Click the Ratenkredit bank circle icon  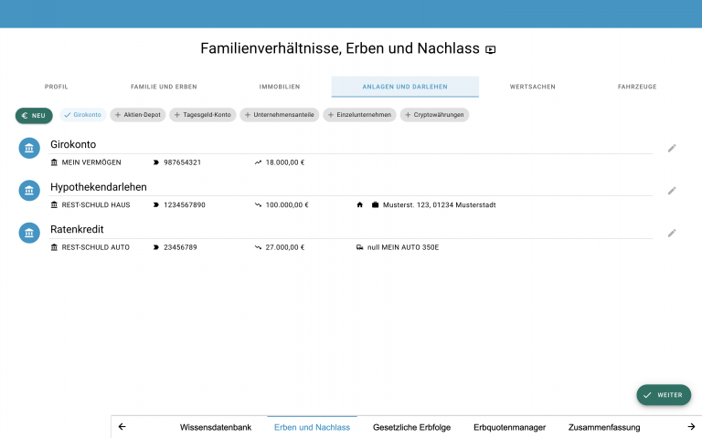(x=29, y=233)
